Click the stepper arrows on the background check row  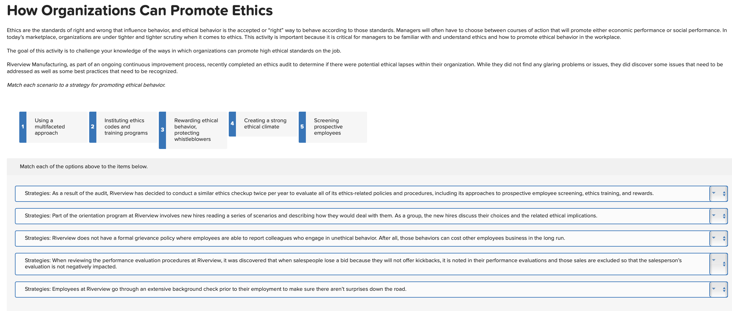(x=724, y=289)
